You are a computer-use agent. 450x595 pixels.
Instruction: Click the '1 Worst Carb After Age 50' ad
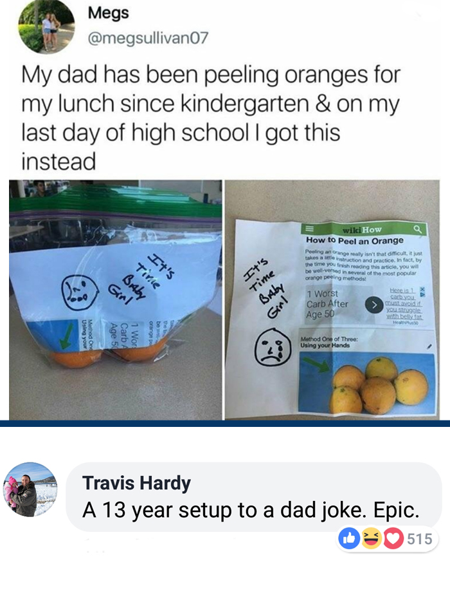click(x=328, y=303)
